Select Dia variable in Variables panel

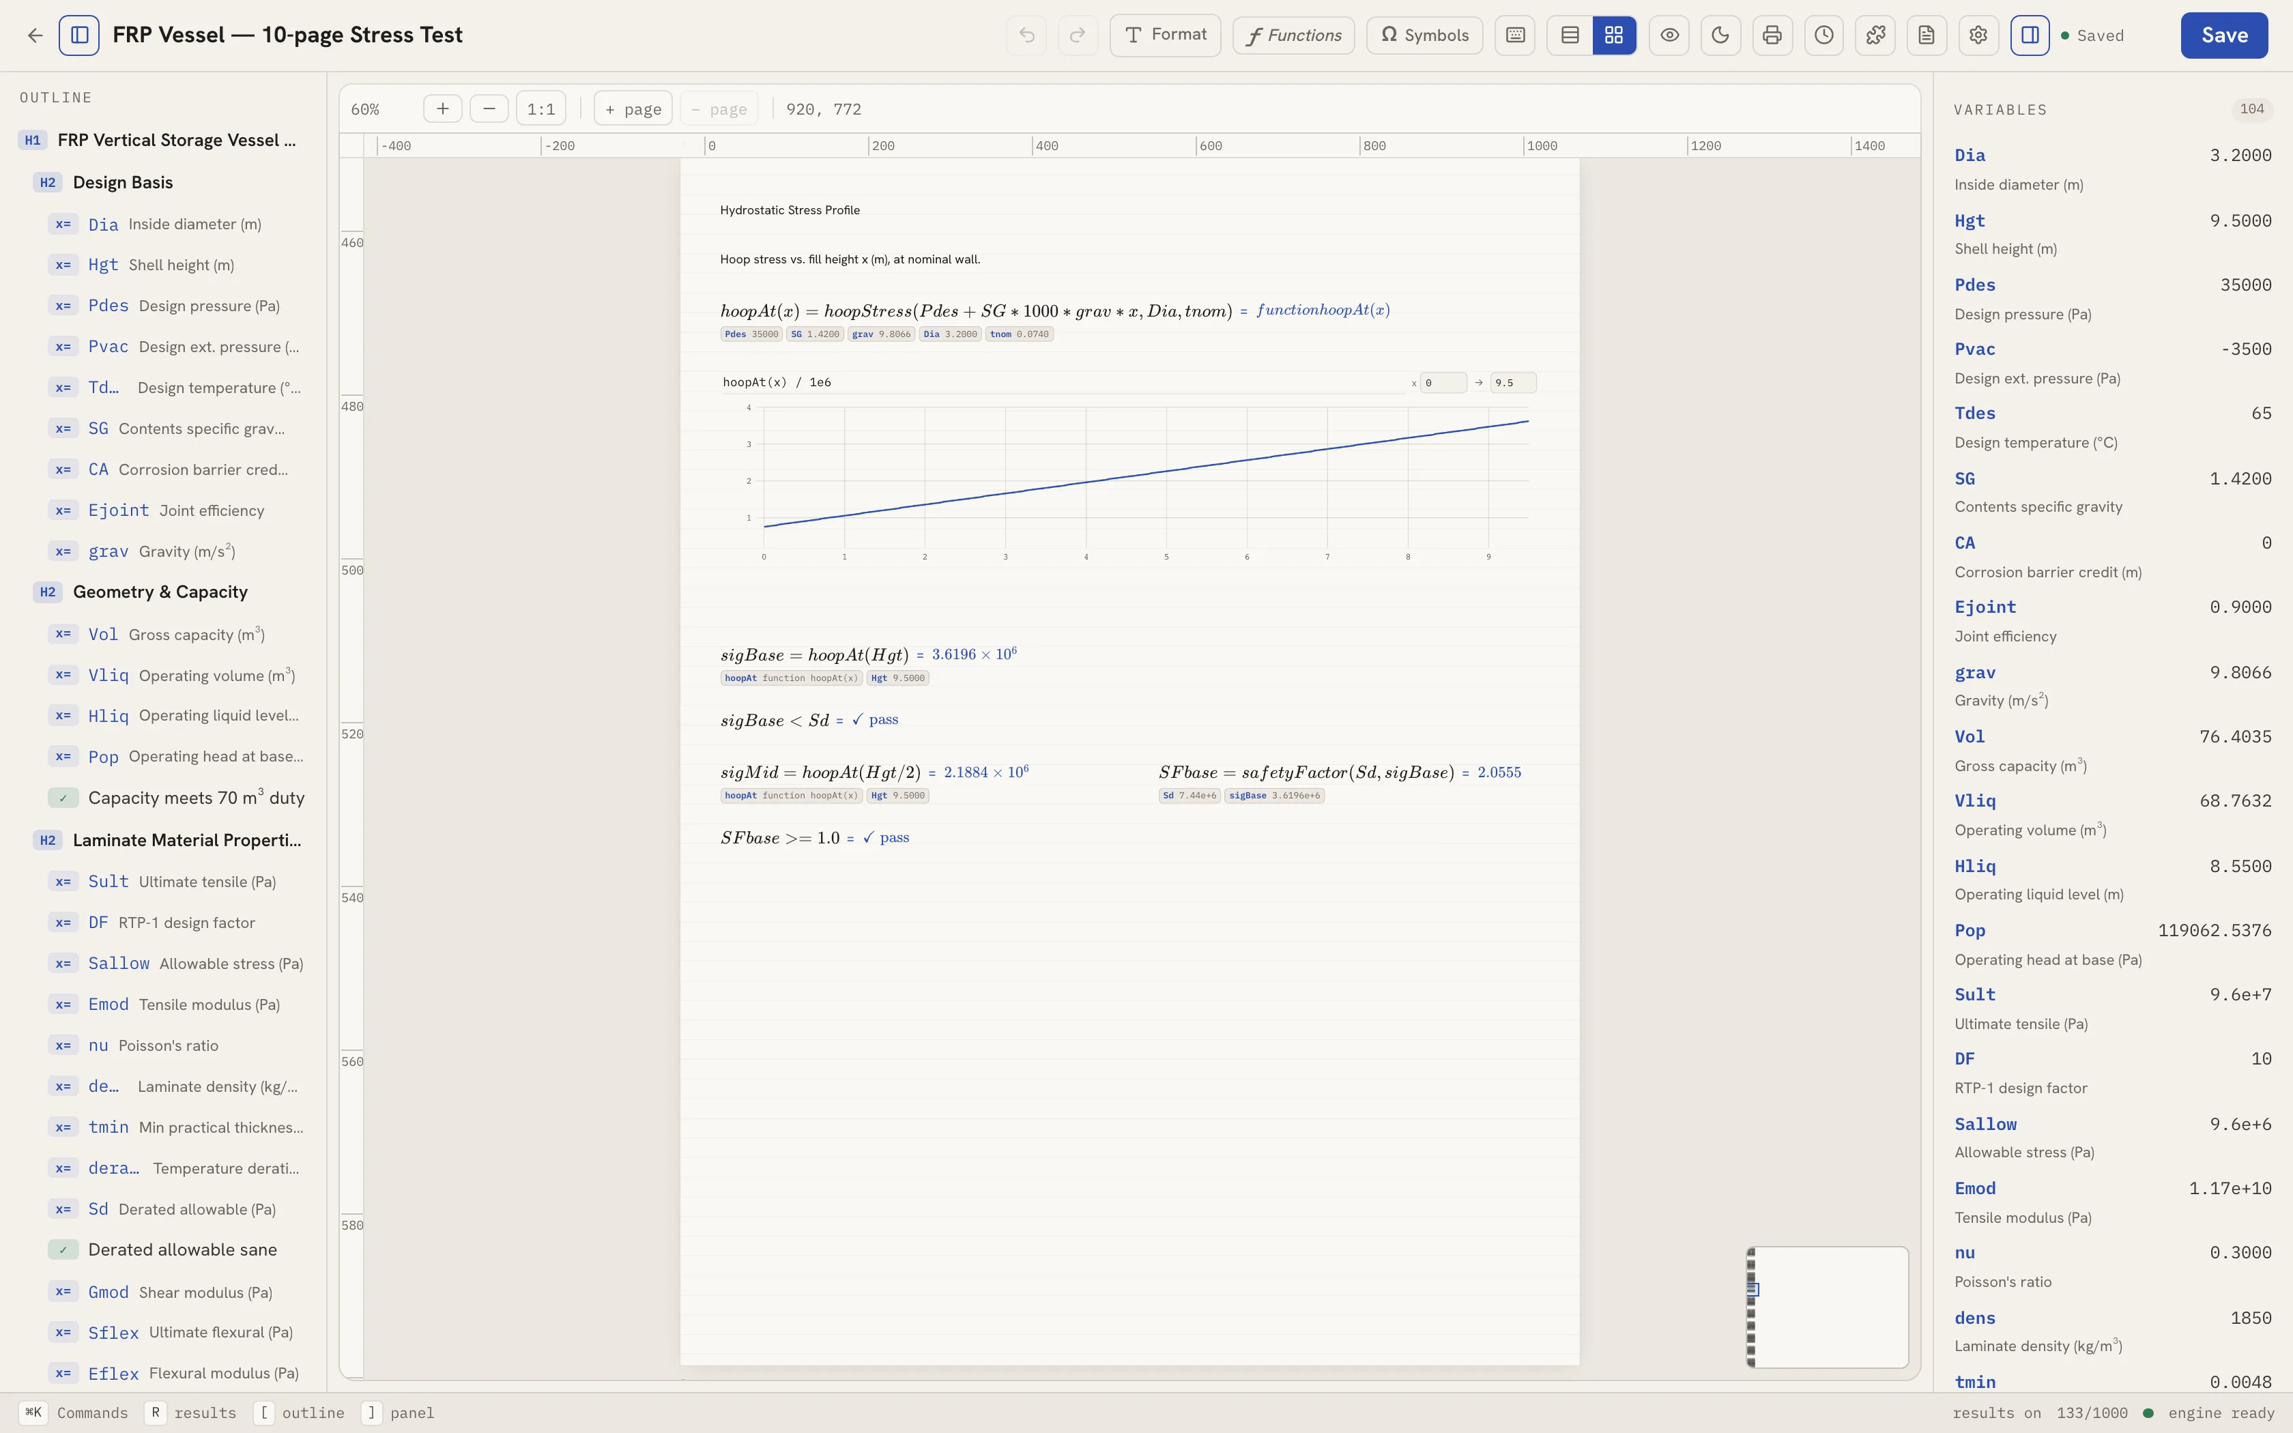(2113, 169)
